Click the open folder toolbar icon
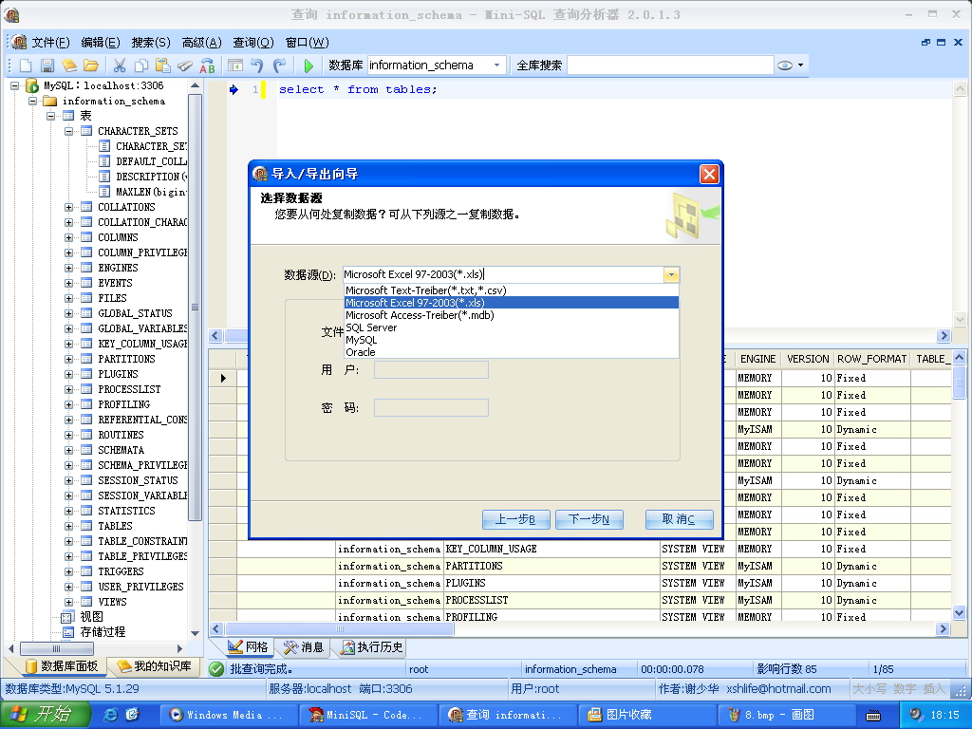This screenshot has width=972, height=729. point(91,65)
